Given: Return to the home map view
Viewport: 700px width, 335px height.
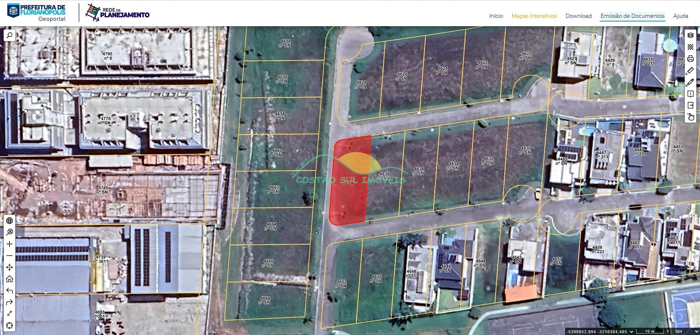Looking at the screenshot, I should (x=9, y=279).
